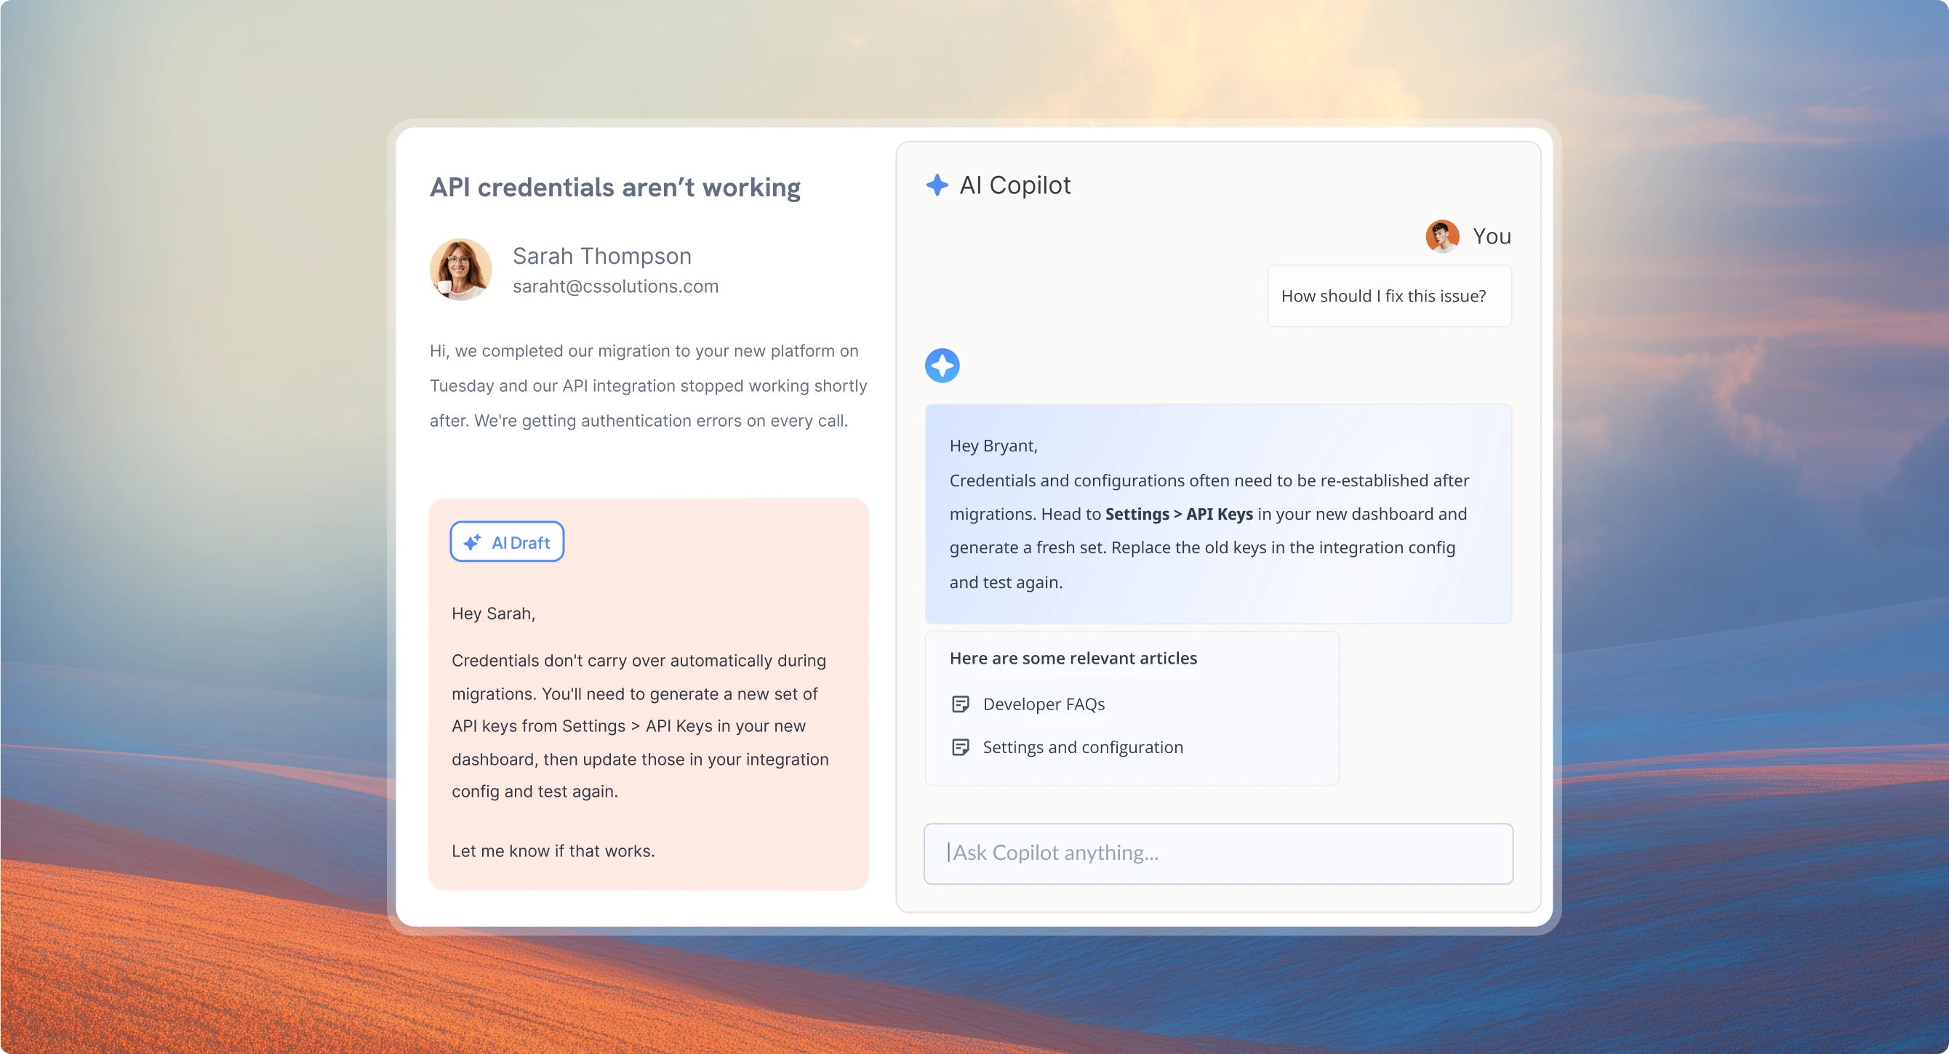Click the AI Copilot panel title
The height and width of the screenshot is (1054, 1949).
1014,185
